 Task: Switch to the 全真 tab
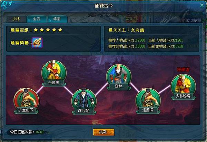pos(37,19)
